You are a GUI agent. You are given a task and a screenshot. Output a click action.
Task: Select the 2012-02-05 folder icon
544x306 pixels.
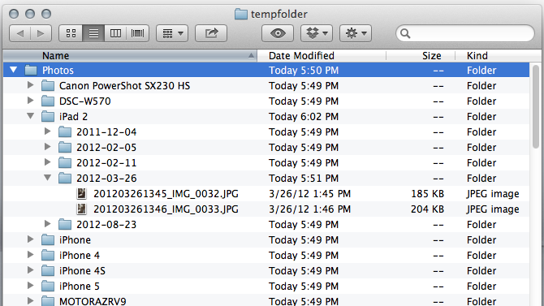click(65, 147)
